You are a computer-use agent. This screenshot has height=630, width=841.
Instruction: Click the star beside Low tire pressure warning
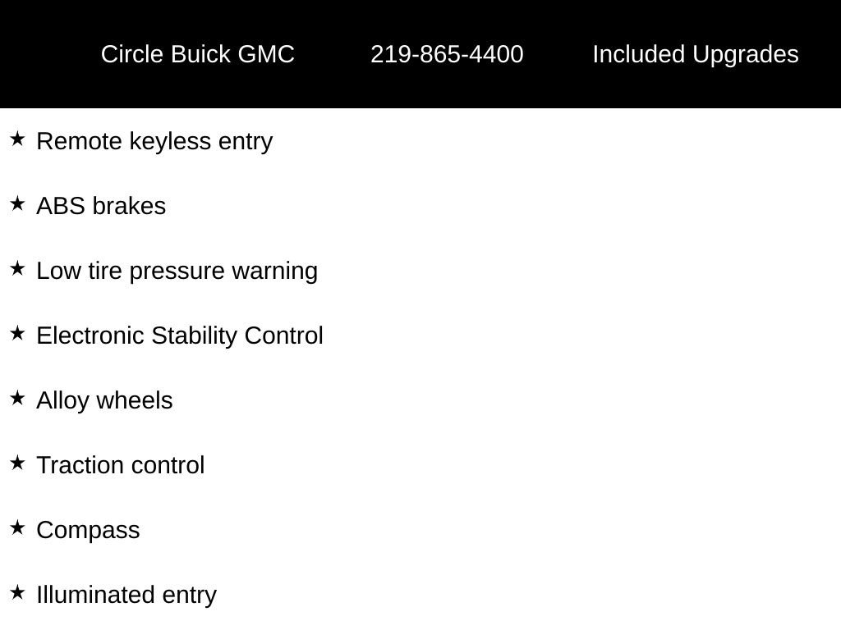[x=17, y=268]
